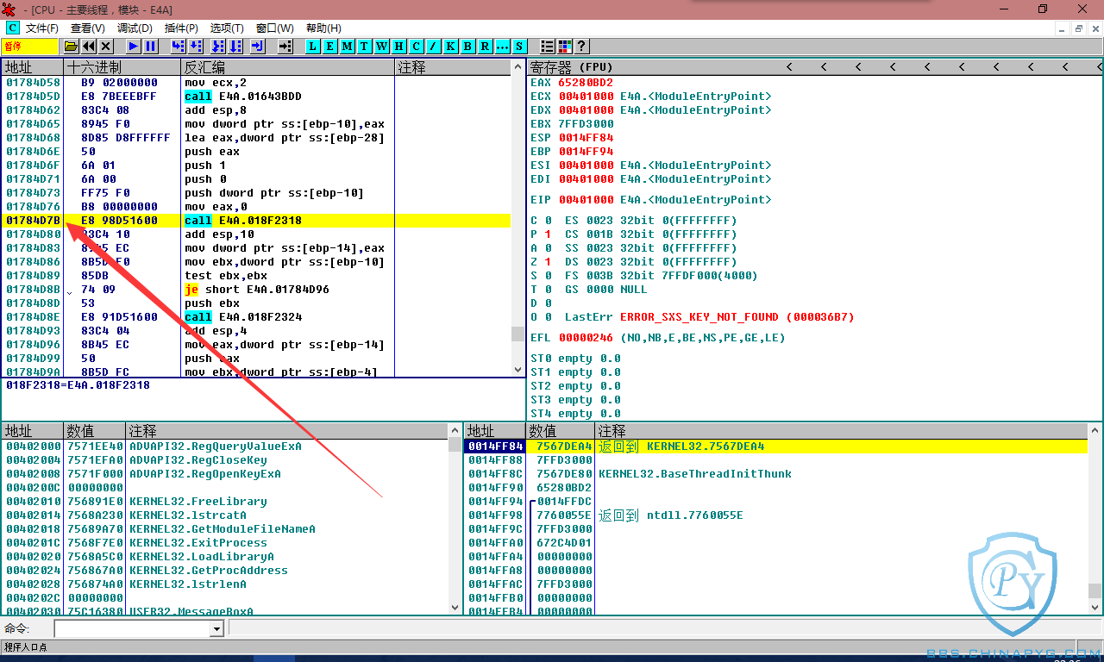Select the row 'call E4A.018F2318'
The image size is (1104, 662).
point(256,221)
